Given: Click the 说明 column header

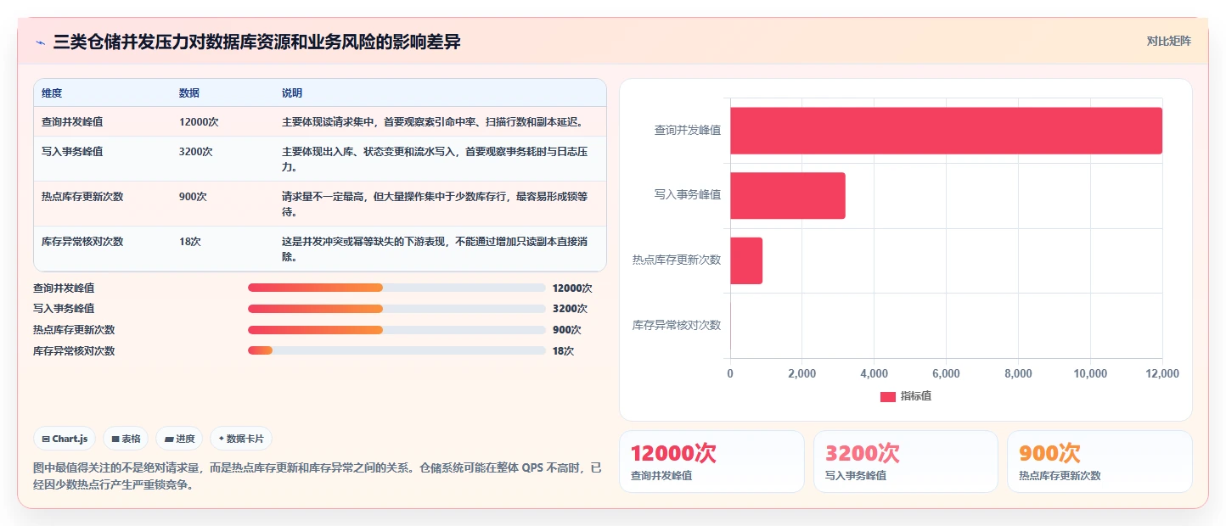Looking at the screenshot, I should pos(292,93).
